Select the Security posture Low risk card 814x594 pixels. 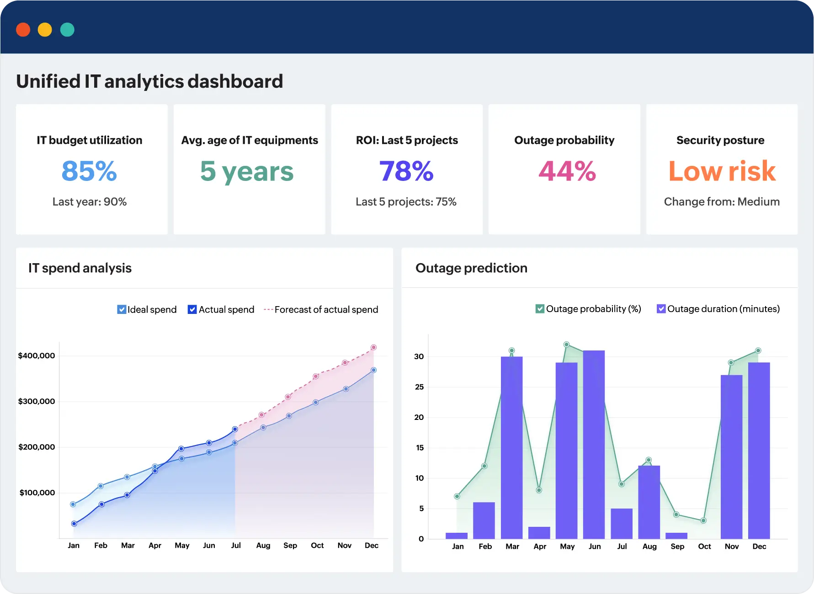pos(722,170)
